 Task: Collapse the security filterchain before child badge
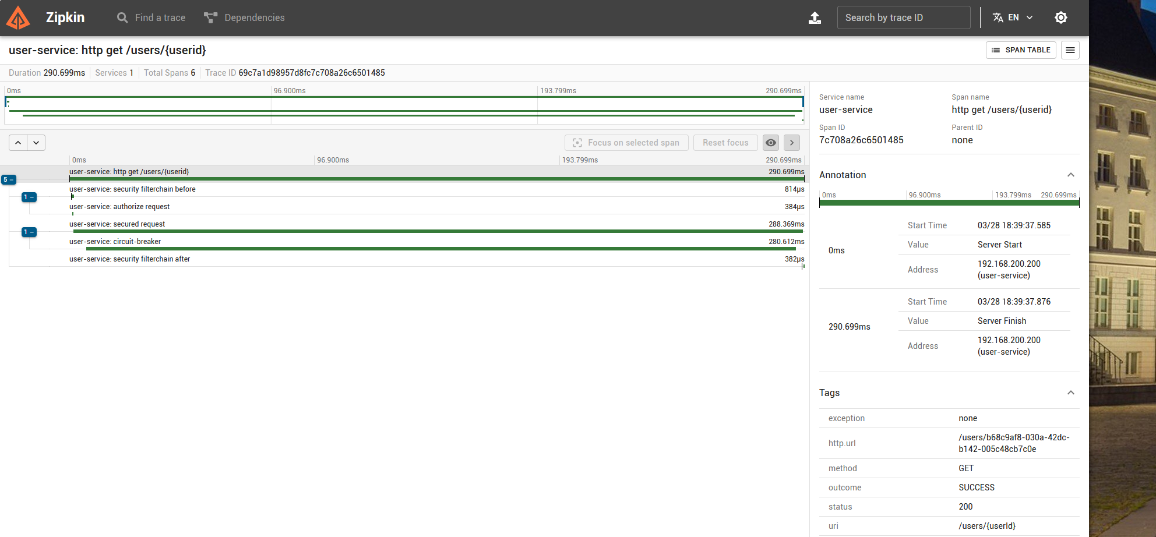click(x=29, y=197)
